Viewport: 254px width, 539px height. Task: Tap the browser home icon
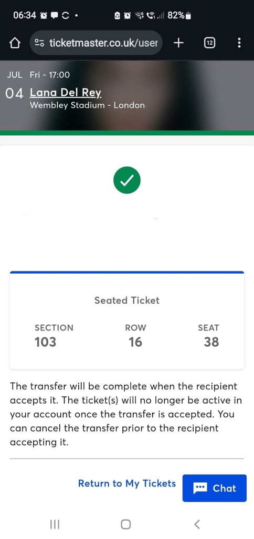[14, 43]
